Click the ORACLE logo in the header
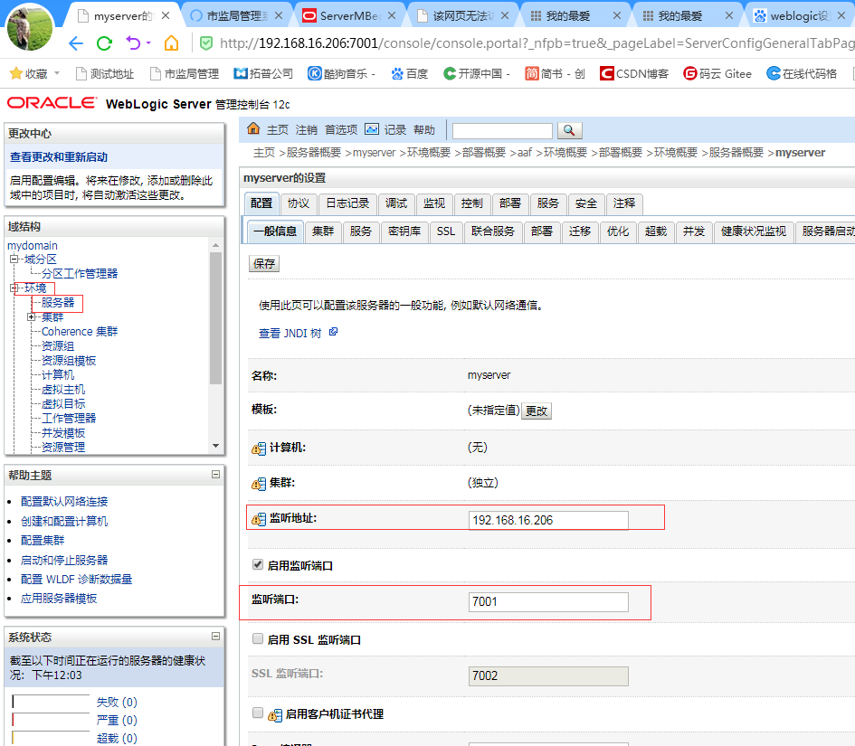 [50, 103]
